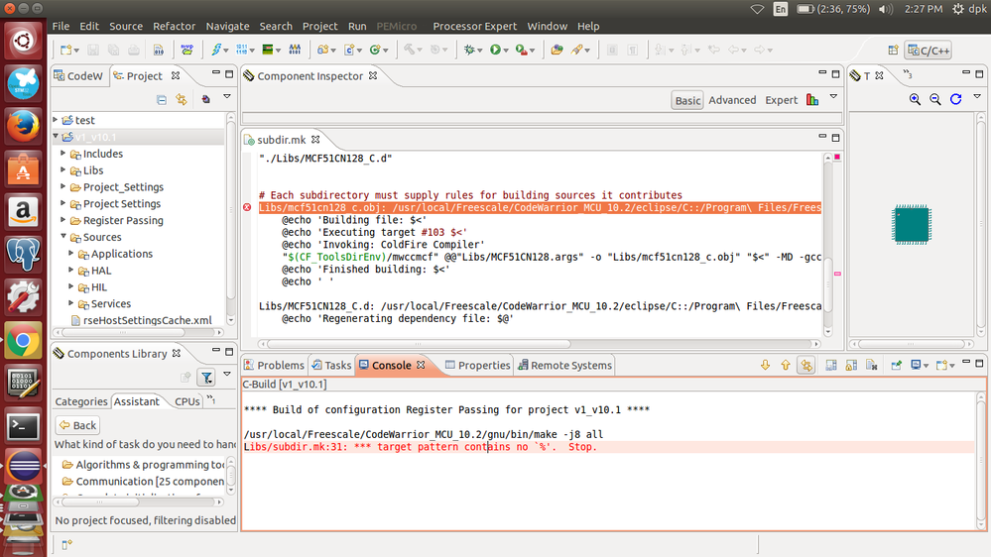Open the Component Inspector view menu arrow
Viewport: 991px width, 557px height.
833,96
